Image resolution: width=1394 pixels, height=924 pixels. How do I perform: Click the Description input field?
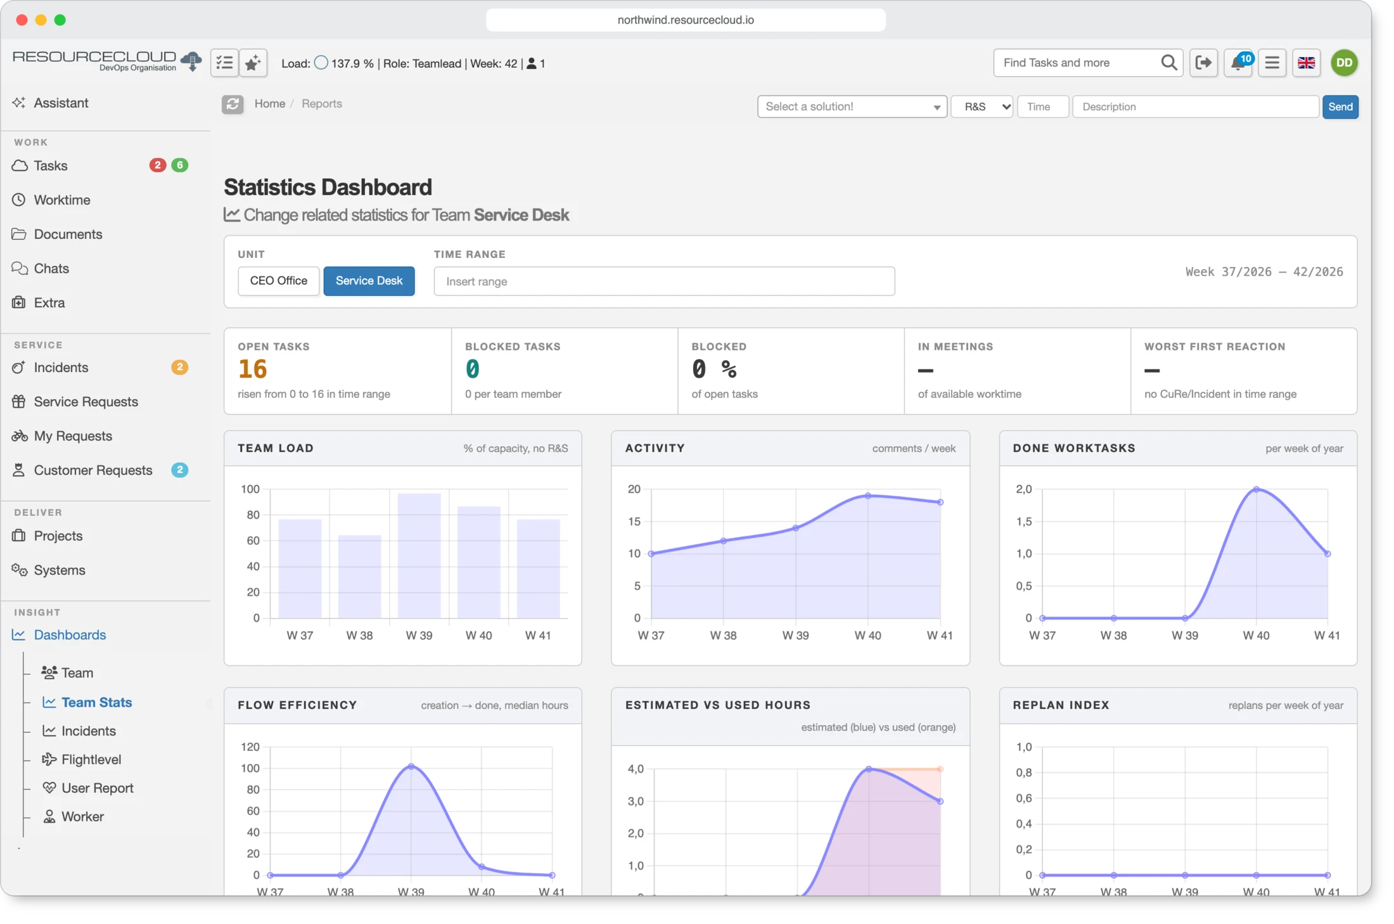(1195, 106)
